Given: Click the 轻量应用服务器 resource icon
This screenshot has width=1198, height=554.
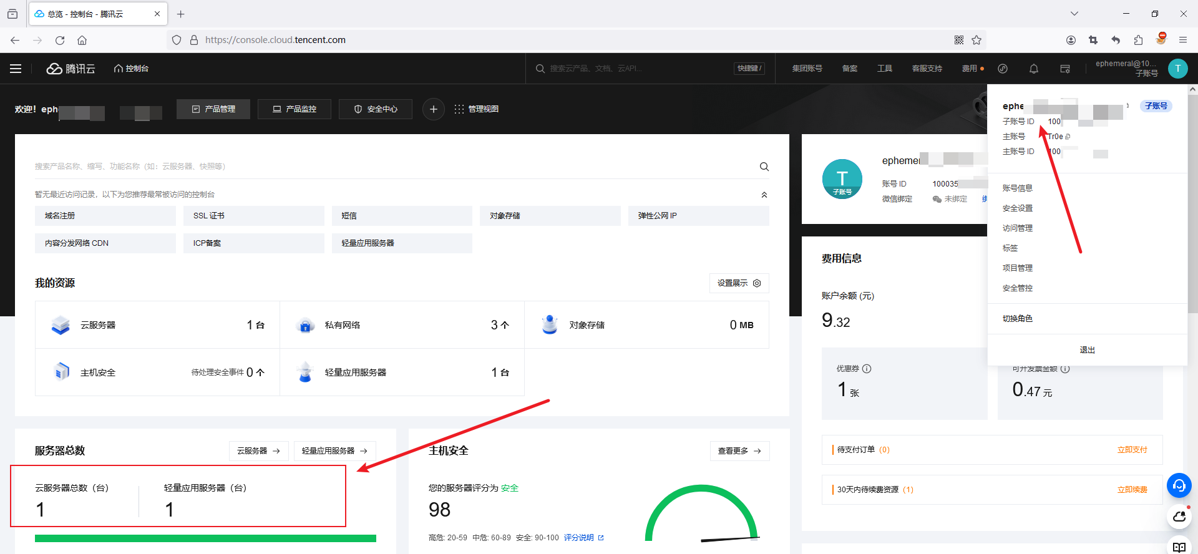Looking at the screenshot, I should [305, 372].
